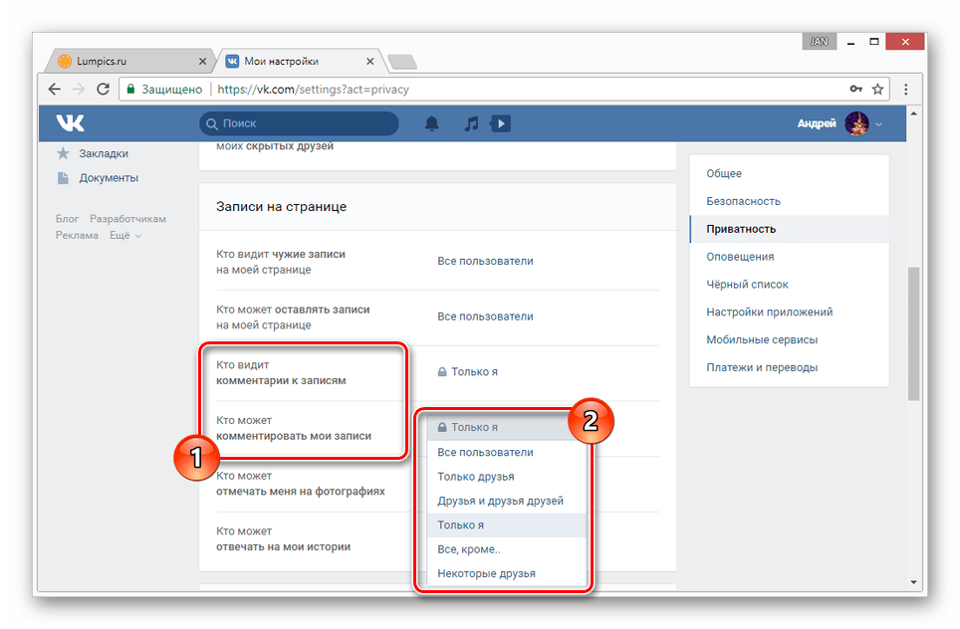Open Платежи и переводы settings section

pyautogui.click(x=789, y=367)
